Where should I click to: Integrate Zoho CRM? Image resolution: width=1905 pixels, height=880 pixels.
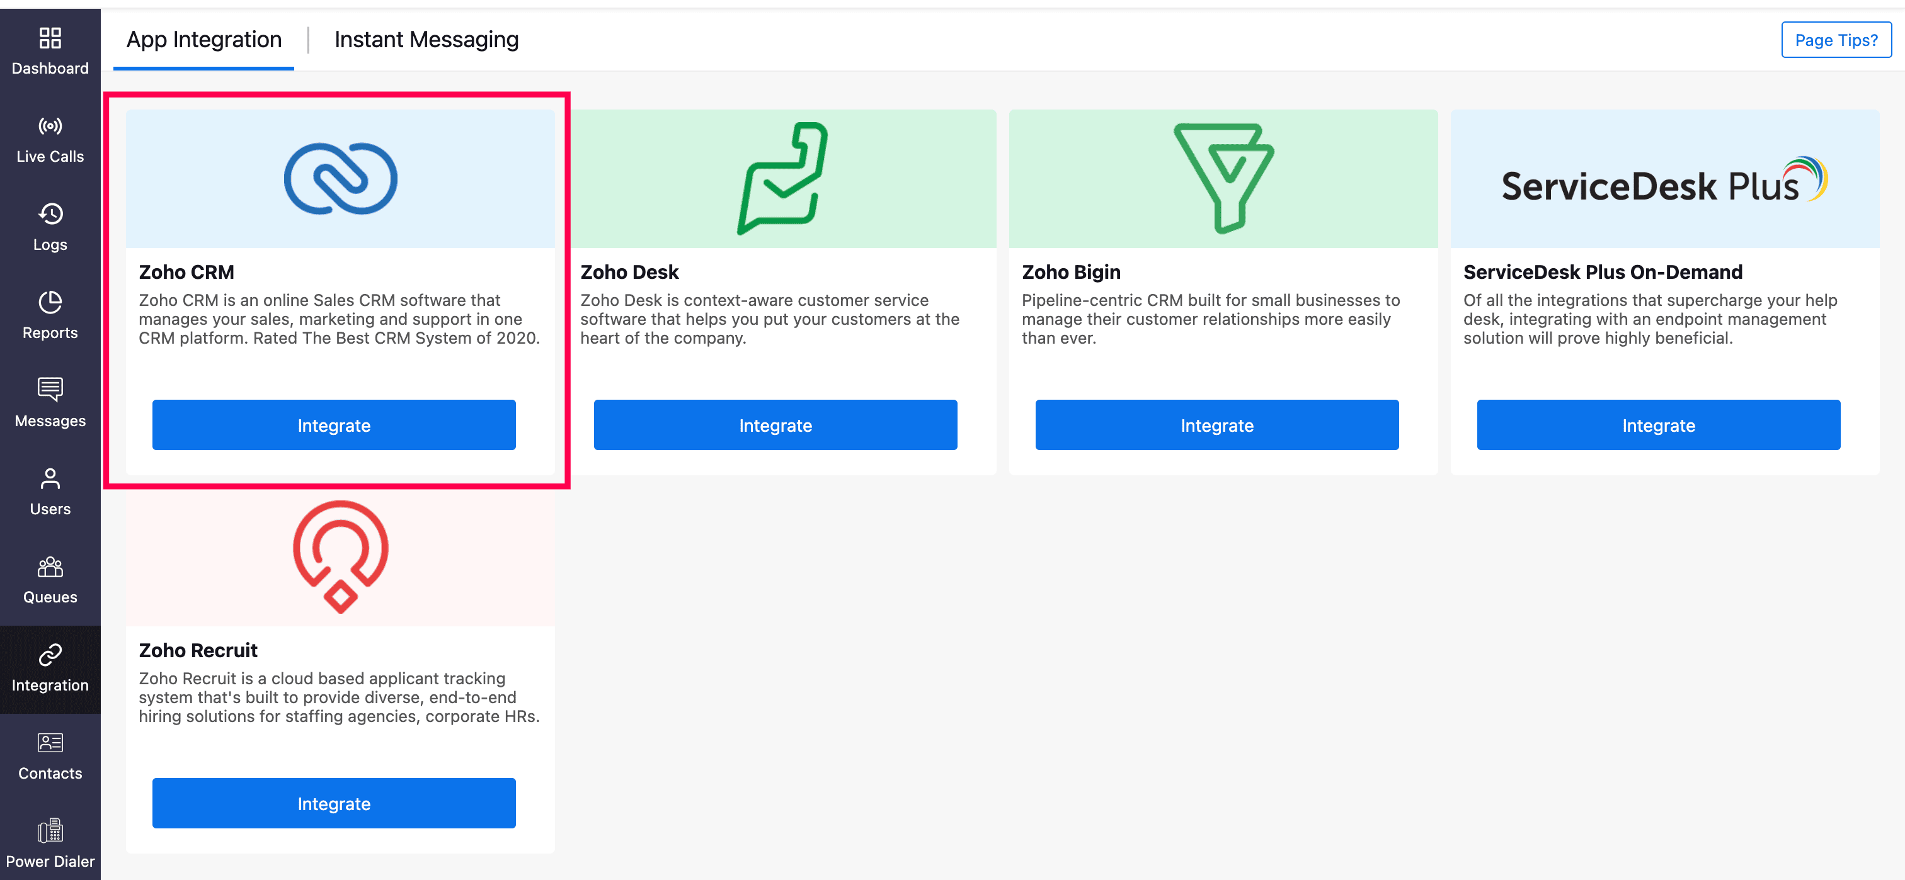[333, 425]
